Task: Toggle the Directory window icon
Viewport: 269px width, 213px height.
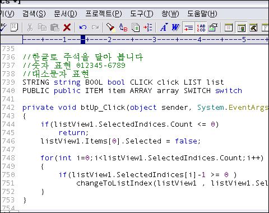Action: coord(241,27)
